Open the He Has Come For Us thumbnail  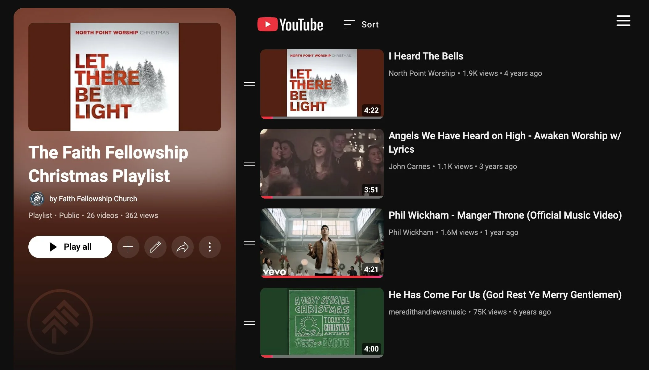(x=322, y=323)
